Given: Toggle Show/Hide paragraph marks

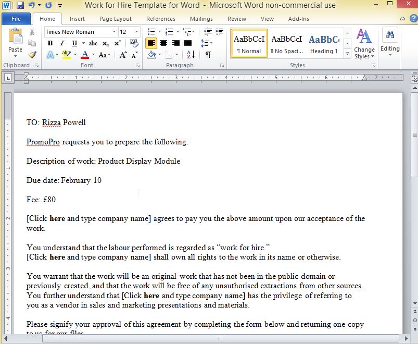Looking at the screenshot, I should [x=208, y=55].
